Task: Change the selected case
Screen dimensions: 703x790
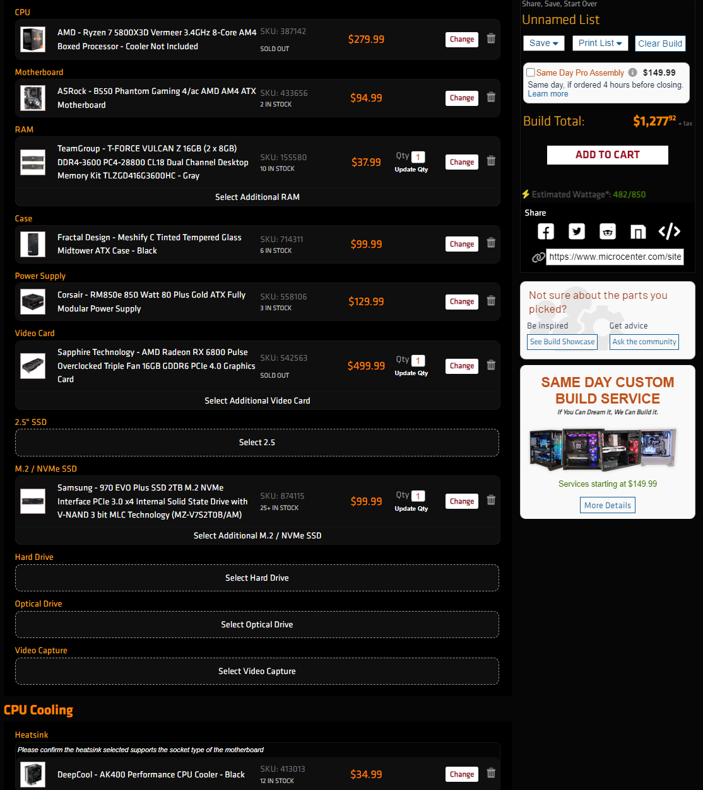Action: pos(462,244)
